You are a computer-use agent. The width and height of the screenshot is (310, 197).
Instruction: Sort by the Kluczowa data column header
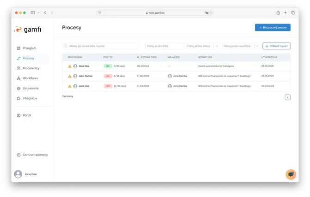pos(147,57)
